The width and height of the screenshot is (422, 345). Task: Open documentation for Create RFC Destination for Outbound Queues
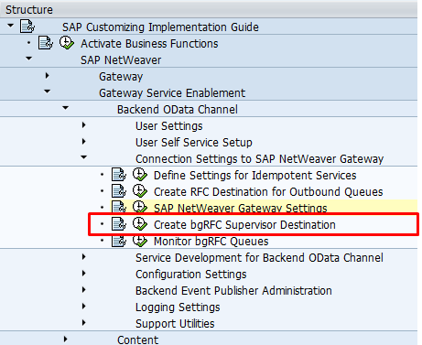tap(119, 191)
